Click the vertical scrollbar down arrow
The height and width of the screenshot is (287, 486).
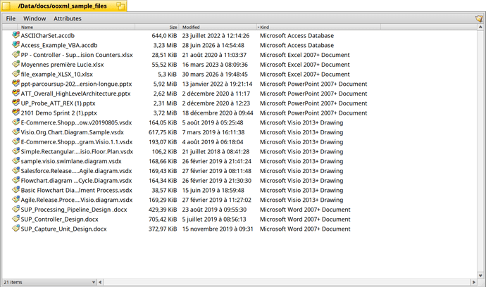tap(480, 276)
